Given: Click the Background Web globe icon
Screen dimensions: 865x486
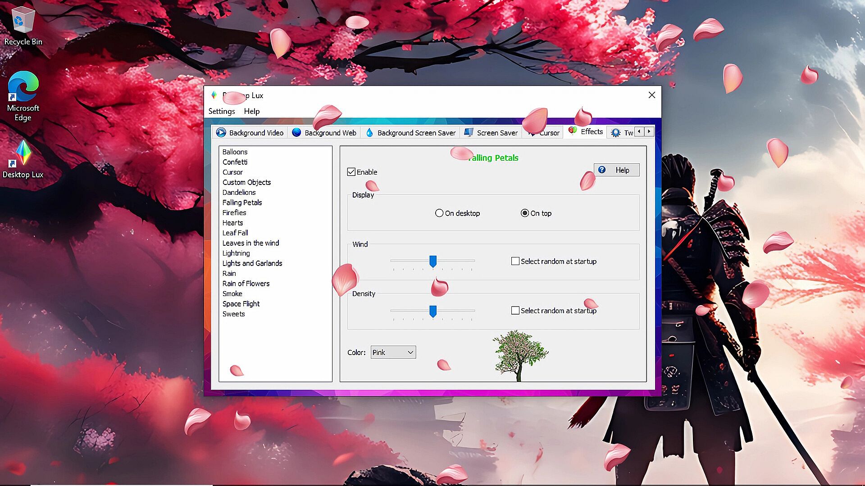Looking at the screenshot, I should pyautogui.click(x=296, y=132).
